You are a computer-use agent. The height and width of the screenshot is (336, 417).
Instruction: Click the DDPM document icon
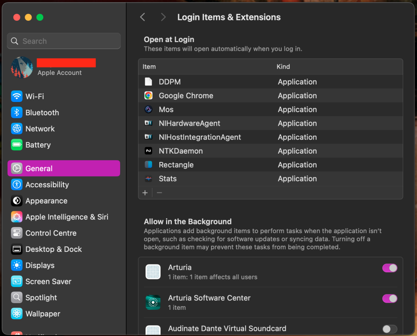148,82
